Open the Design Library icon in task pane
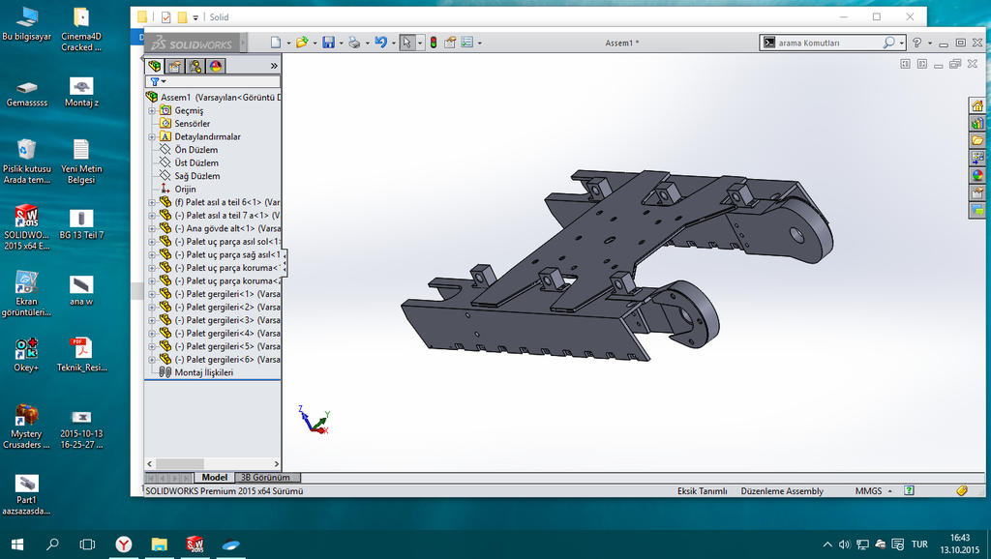991x559 pixels. pos(977,124)
